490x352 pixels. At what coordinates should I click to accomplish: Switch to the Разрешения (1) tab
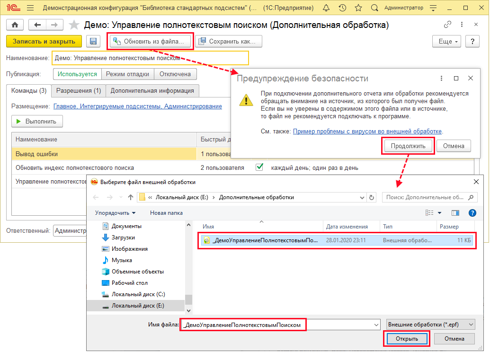pyautogui.click(x=79, y=90)
